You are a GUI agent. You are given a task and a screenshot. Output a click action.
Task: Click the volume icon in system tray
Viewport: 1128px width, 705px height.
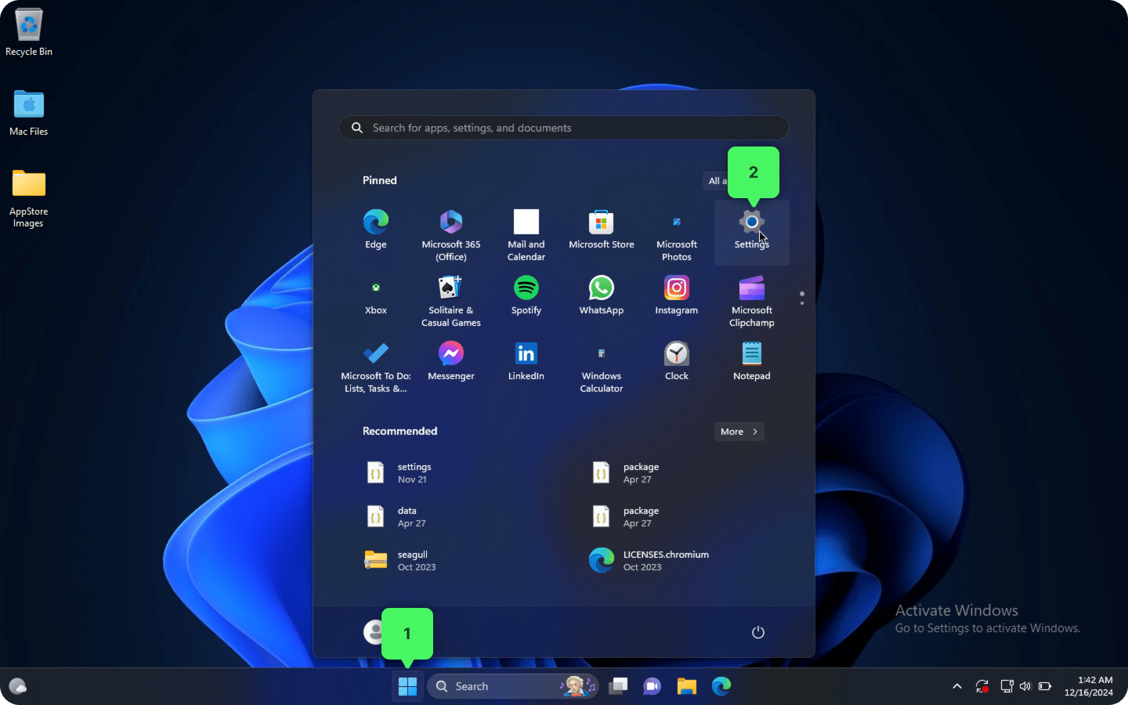click(1025, 686)
